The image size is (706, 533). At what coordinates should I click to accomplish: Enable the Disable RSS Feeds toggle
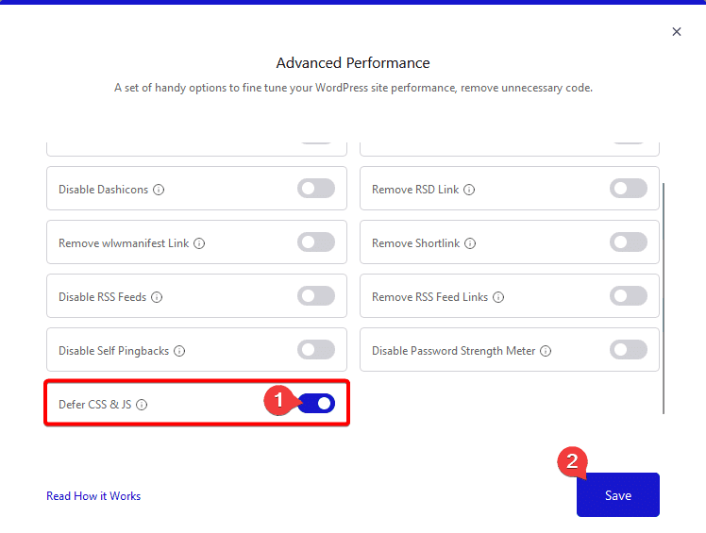(x=316, y=296)
